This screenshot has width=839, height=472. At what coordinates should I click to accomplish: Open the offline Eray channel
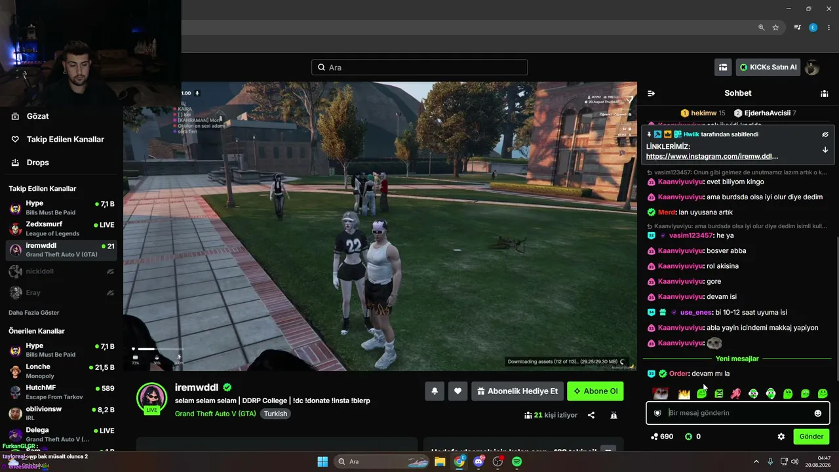point(62,292)
